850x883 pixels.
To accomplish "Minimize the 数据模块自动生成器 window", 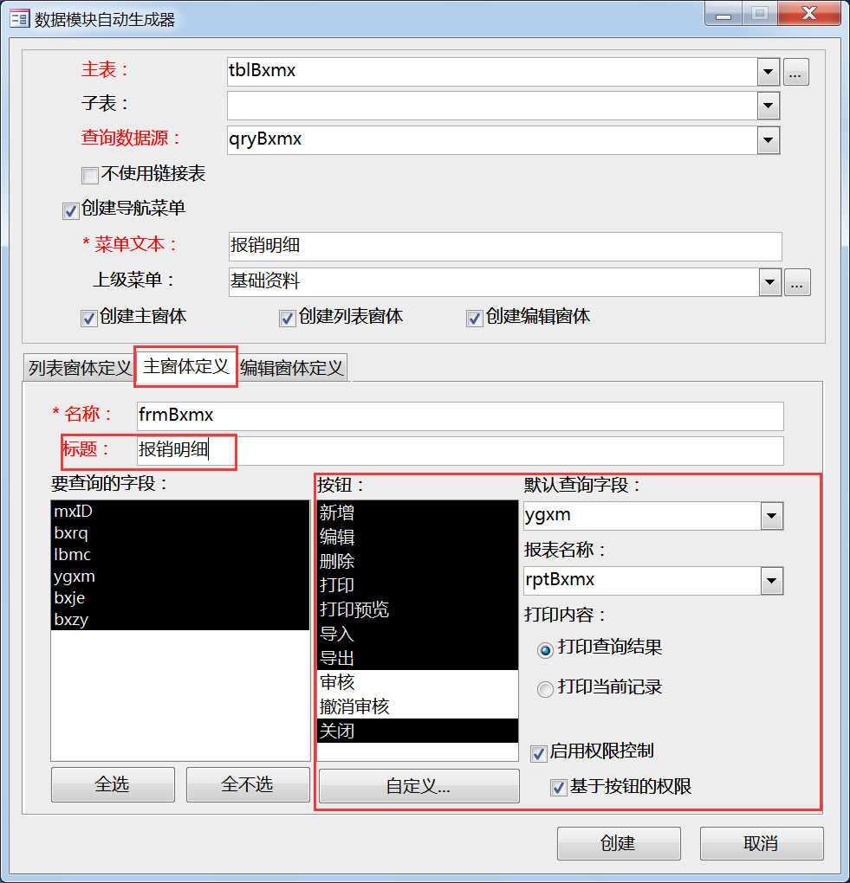I will [723, 14].
